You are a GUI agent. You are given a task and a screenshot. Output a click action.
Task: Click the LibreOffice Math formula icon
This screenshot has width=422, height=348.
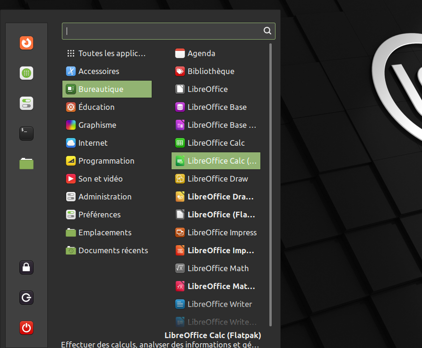click(180, 268)
